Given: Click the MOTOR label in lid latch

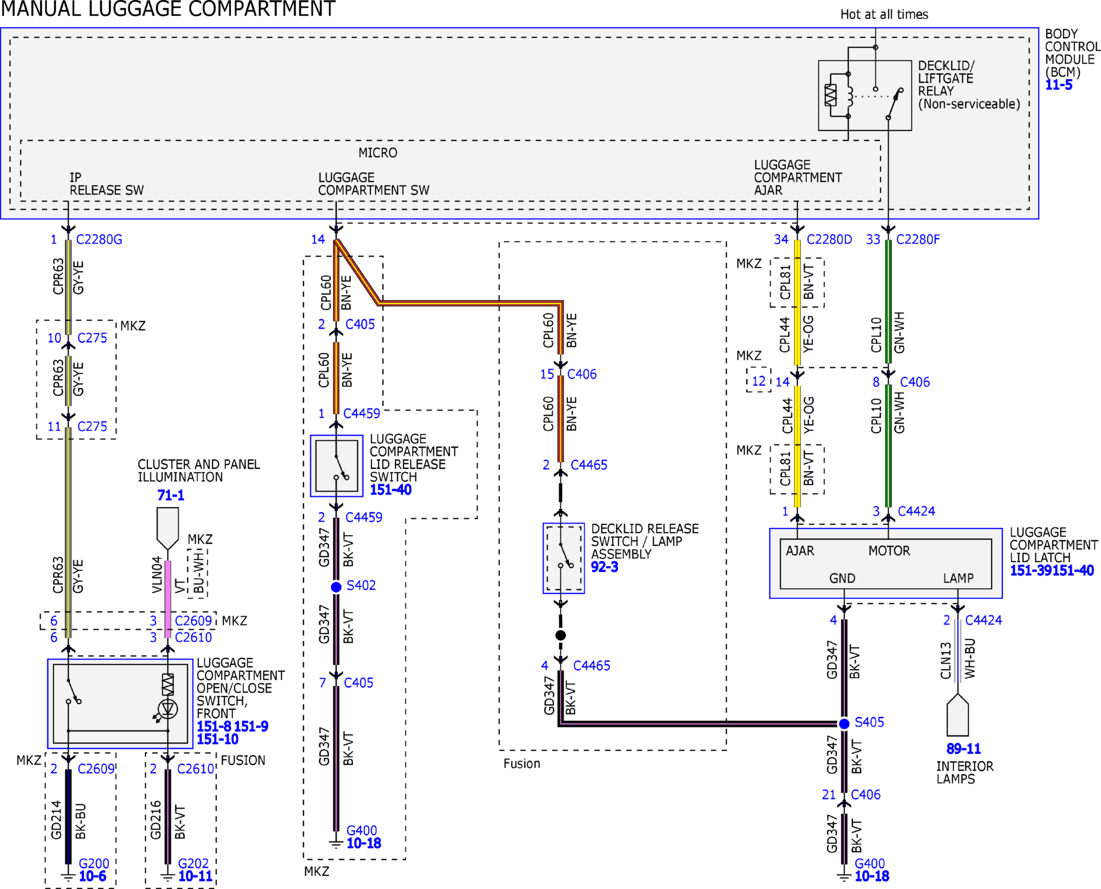Looking at the screenshot, I should click(889, 551).
